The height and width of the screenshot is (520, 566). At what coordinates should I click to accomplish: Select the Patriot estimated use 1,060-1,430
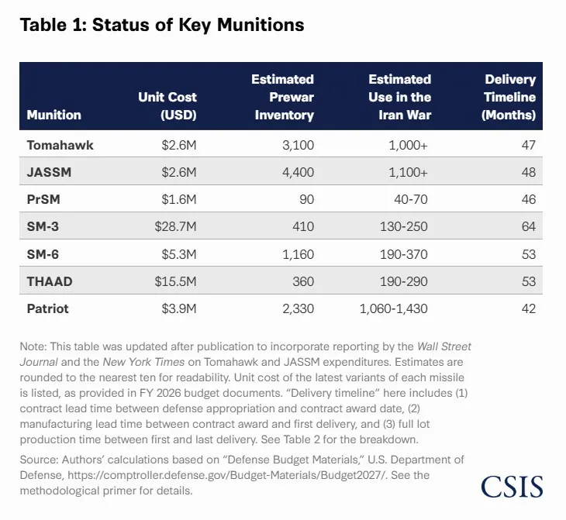pyautogui.click(x=393, y=308)
